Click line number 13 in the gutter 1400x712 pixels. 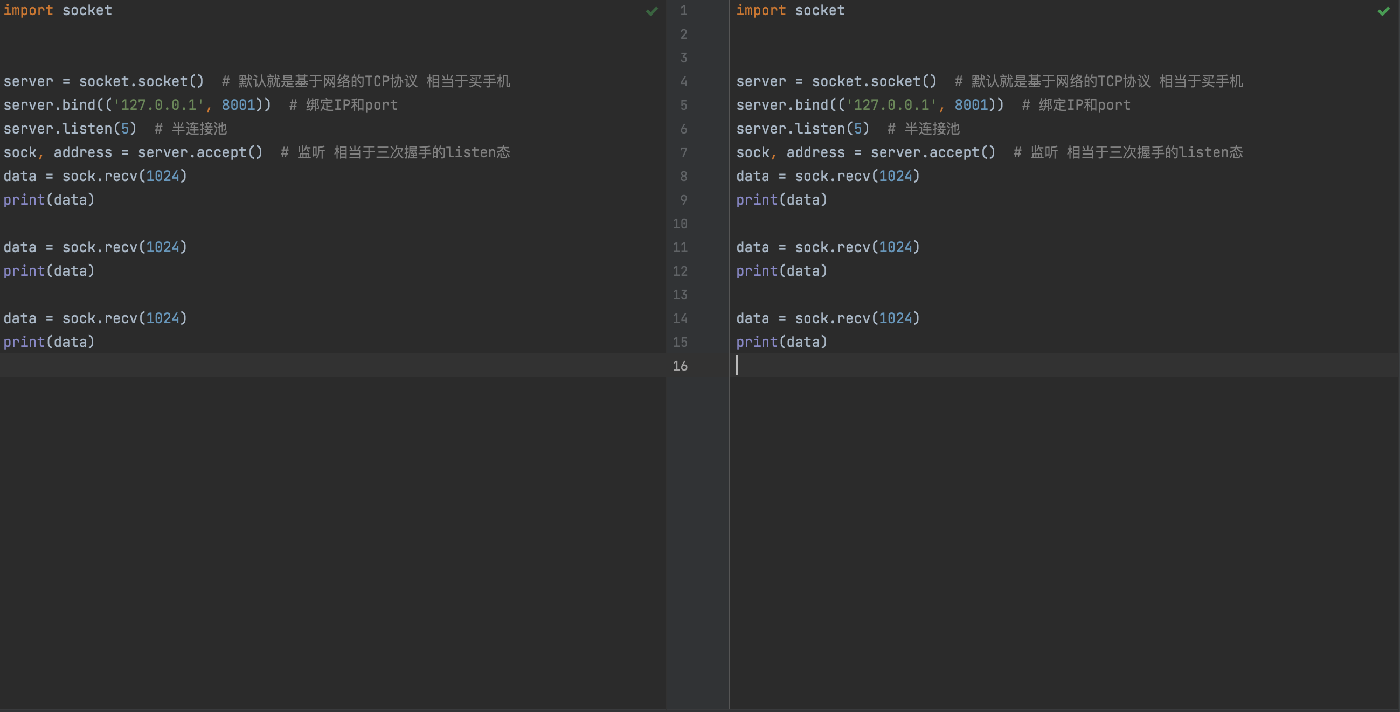click(x=680, y=295)
